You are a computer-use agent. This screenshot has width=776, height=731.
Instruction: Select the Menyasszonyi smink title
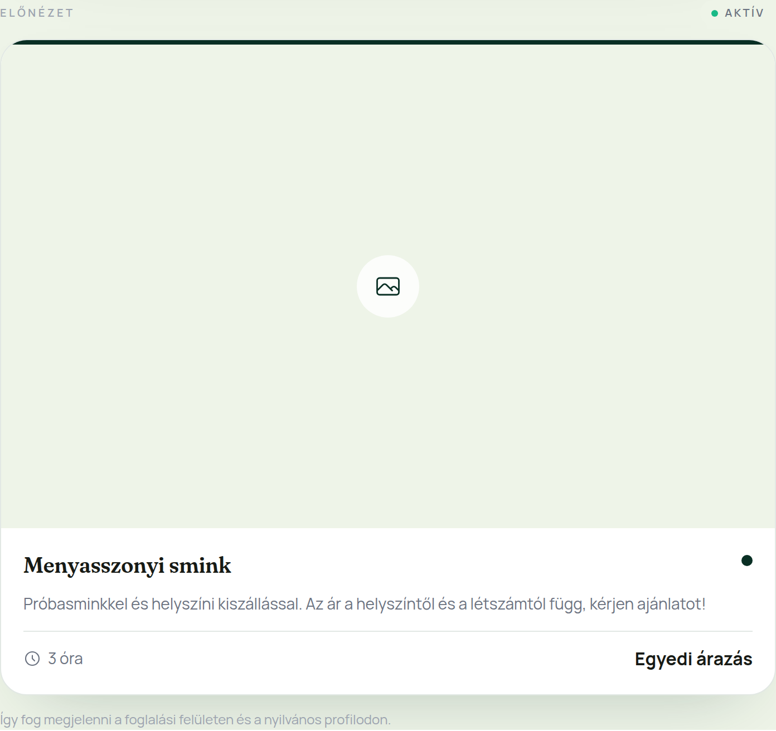(x=127, y=566)
